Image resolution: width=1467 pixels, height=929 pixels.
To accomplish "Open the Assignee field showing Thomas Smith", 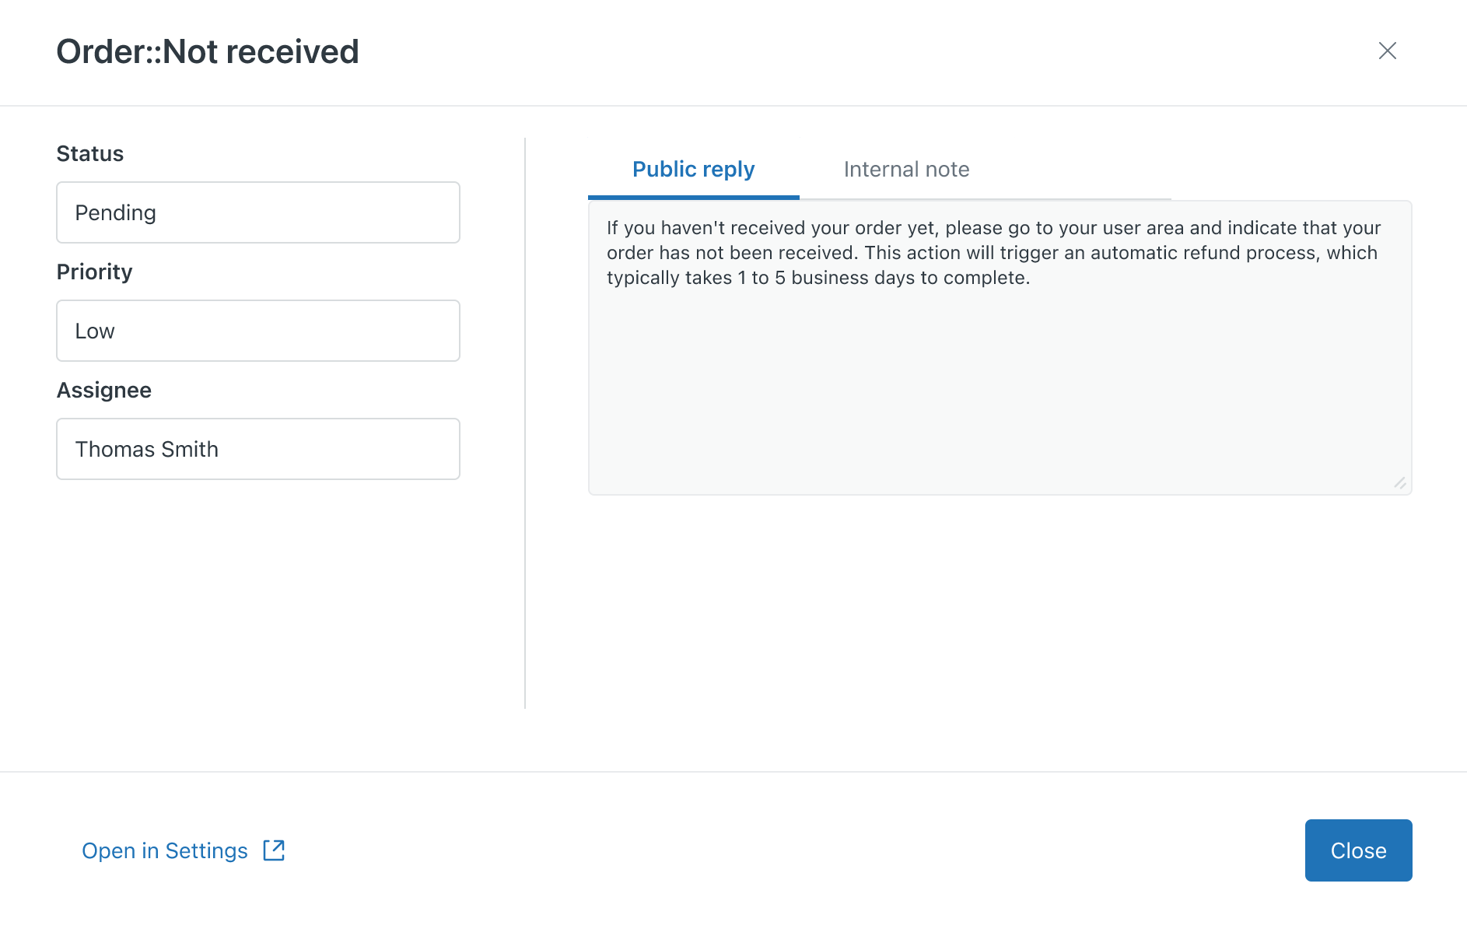I will click(x=258, y=449).
